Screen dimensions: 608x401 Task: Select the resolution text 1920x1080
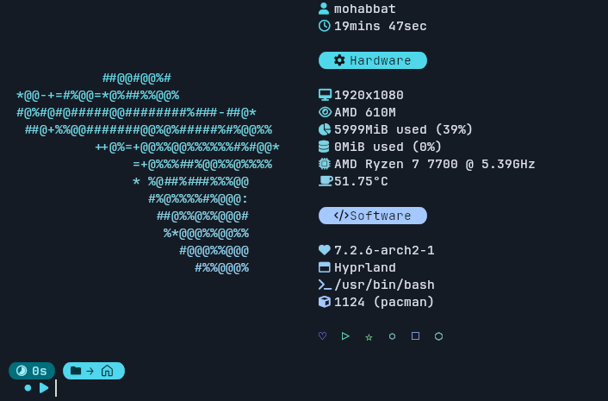tap(369, 95)
